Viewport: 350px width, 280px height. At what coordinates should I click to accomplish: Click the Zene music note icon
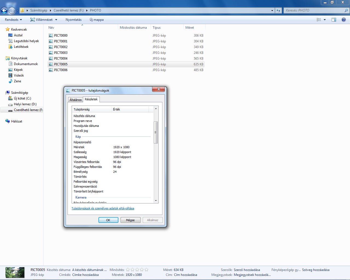pos(10,81)
